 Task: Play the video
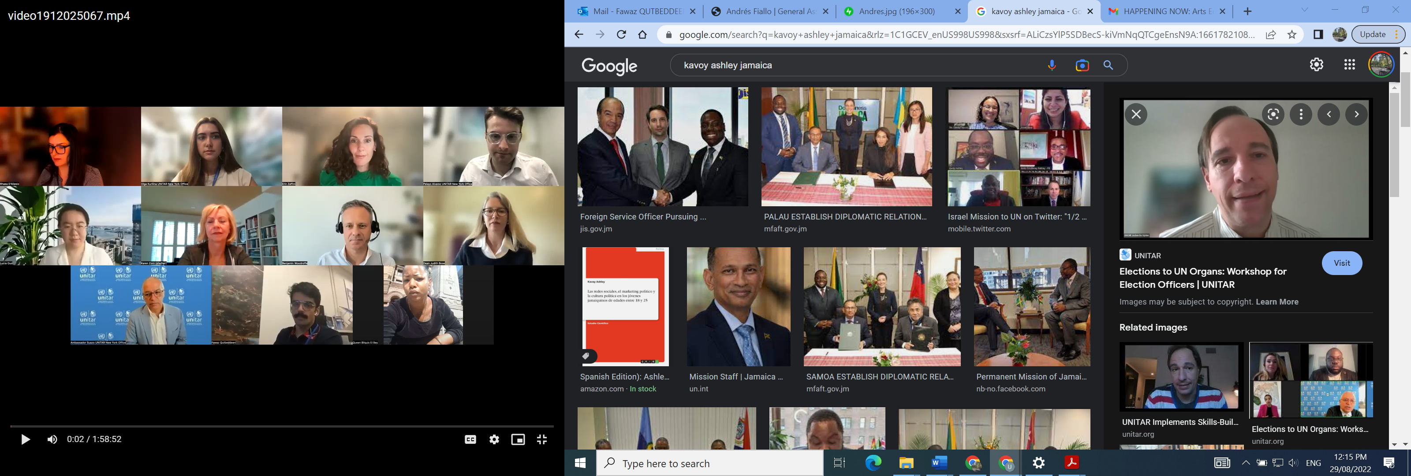(x=25, y=439)
